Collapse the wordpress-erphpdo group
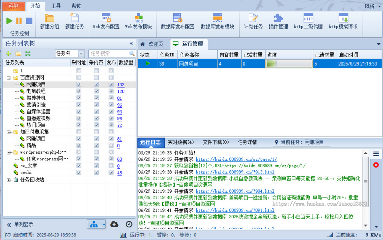Screen dimensions: 383x240 coord(9,152)
